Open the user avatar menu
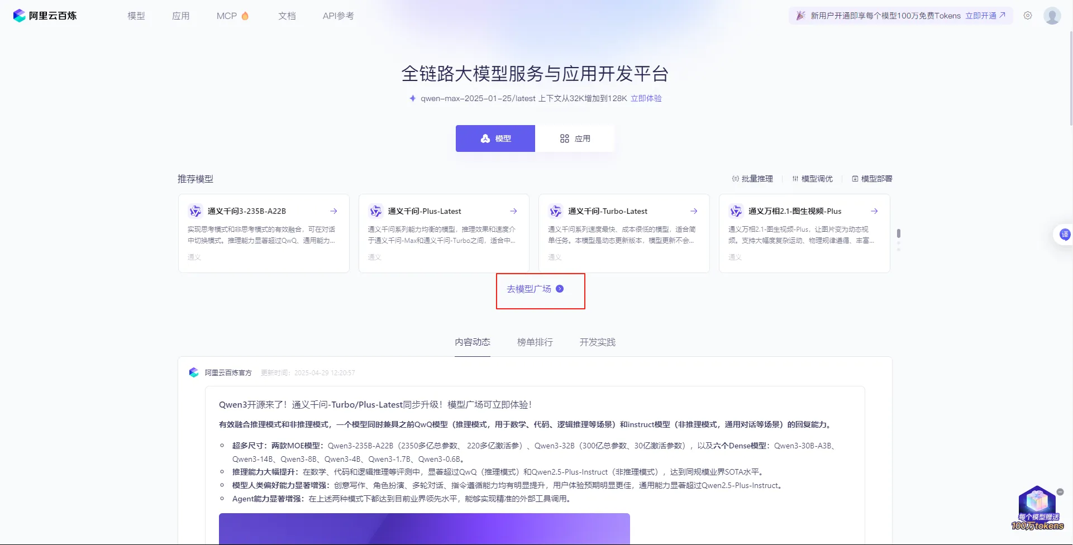 tap(1052, 16)
